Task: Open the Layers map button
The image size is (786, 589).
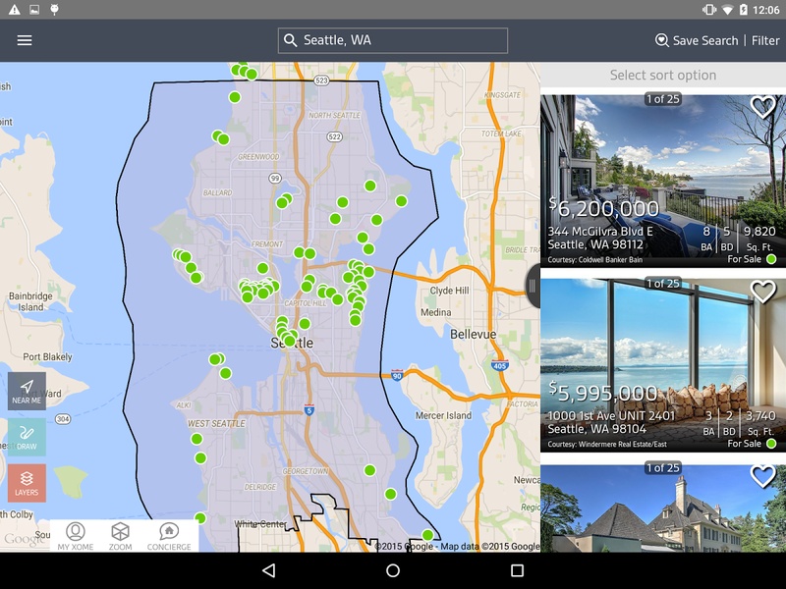Action: pos(27,483)
